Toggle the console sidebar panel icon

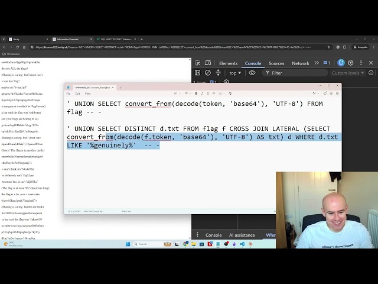[197, 73]
